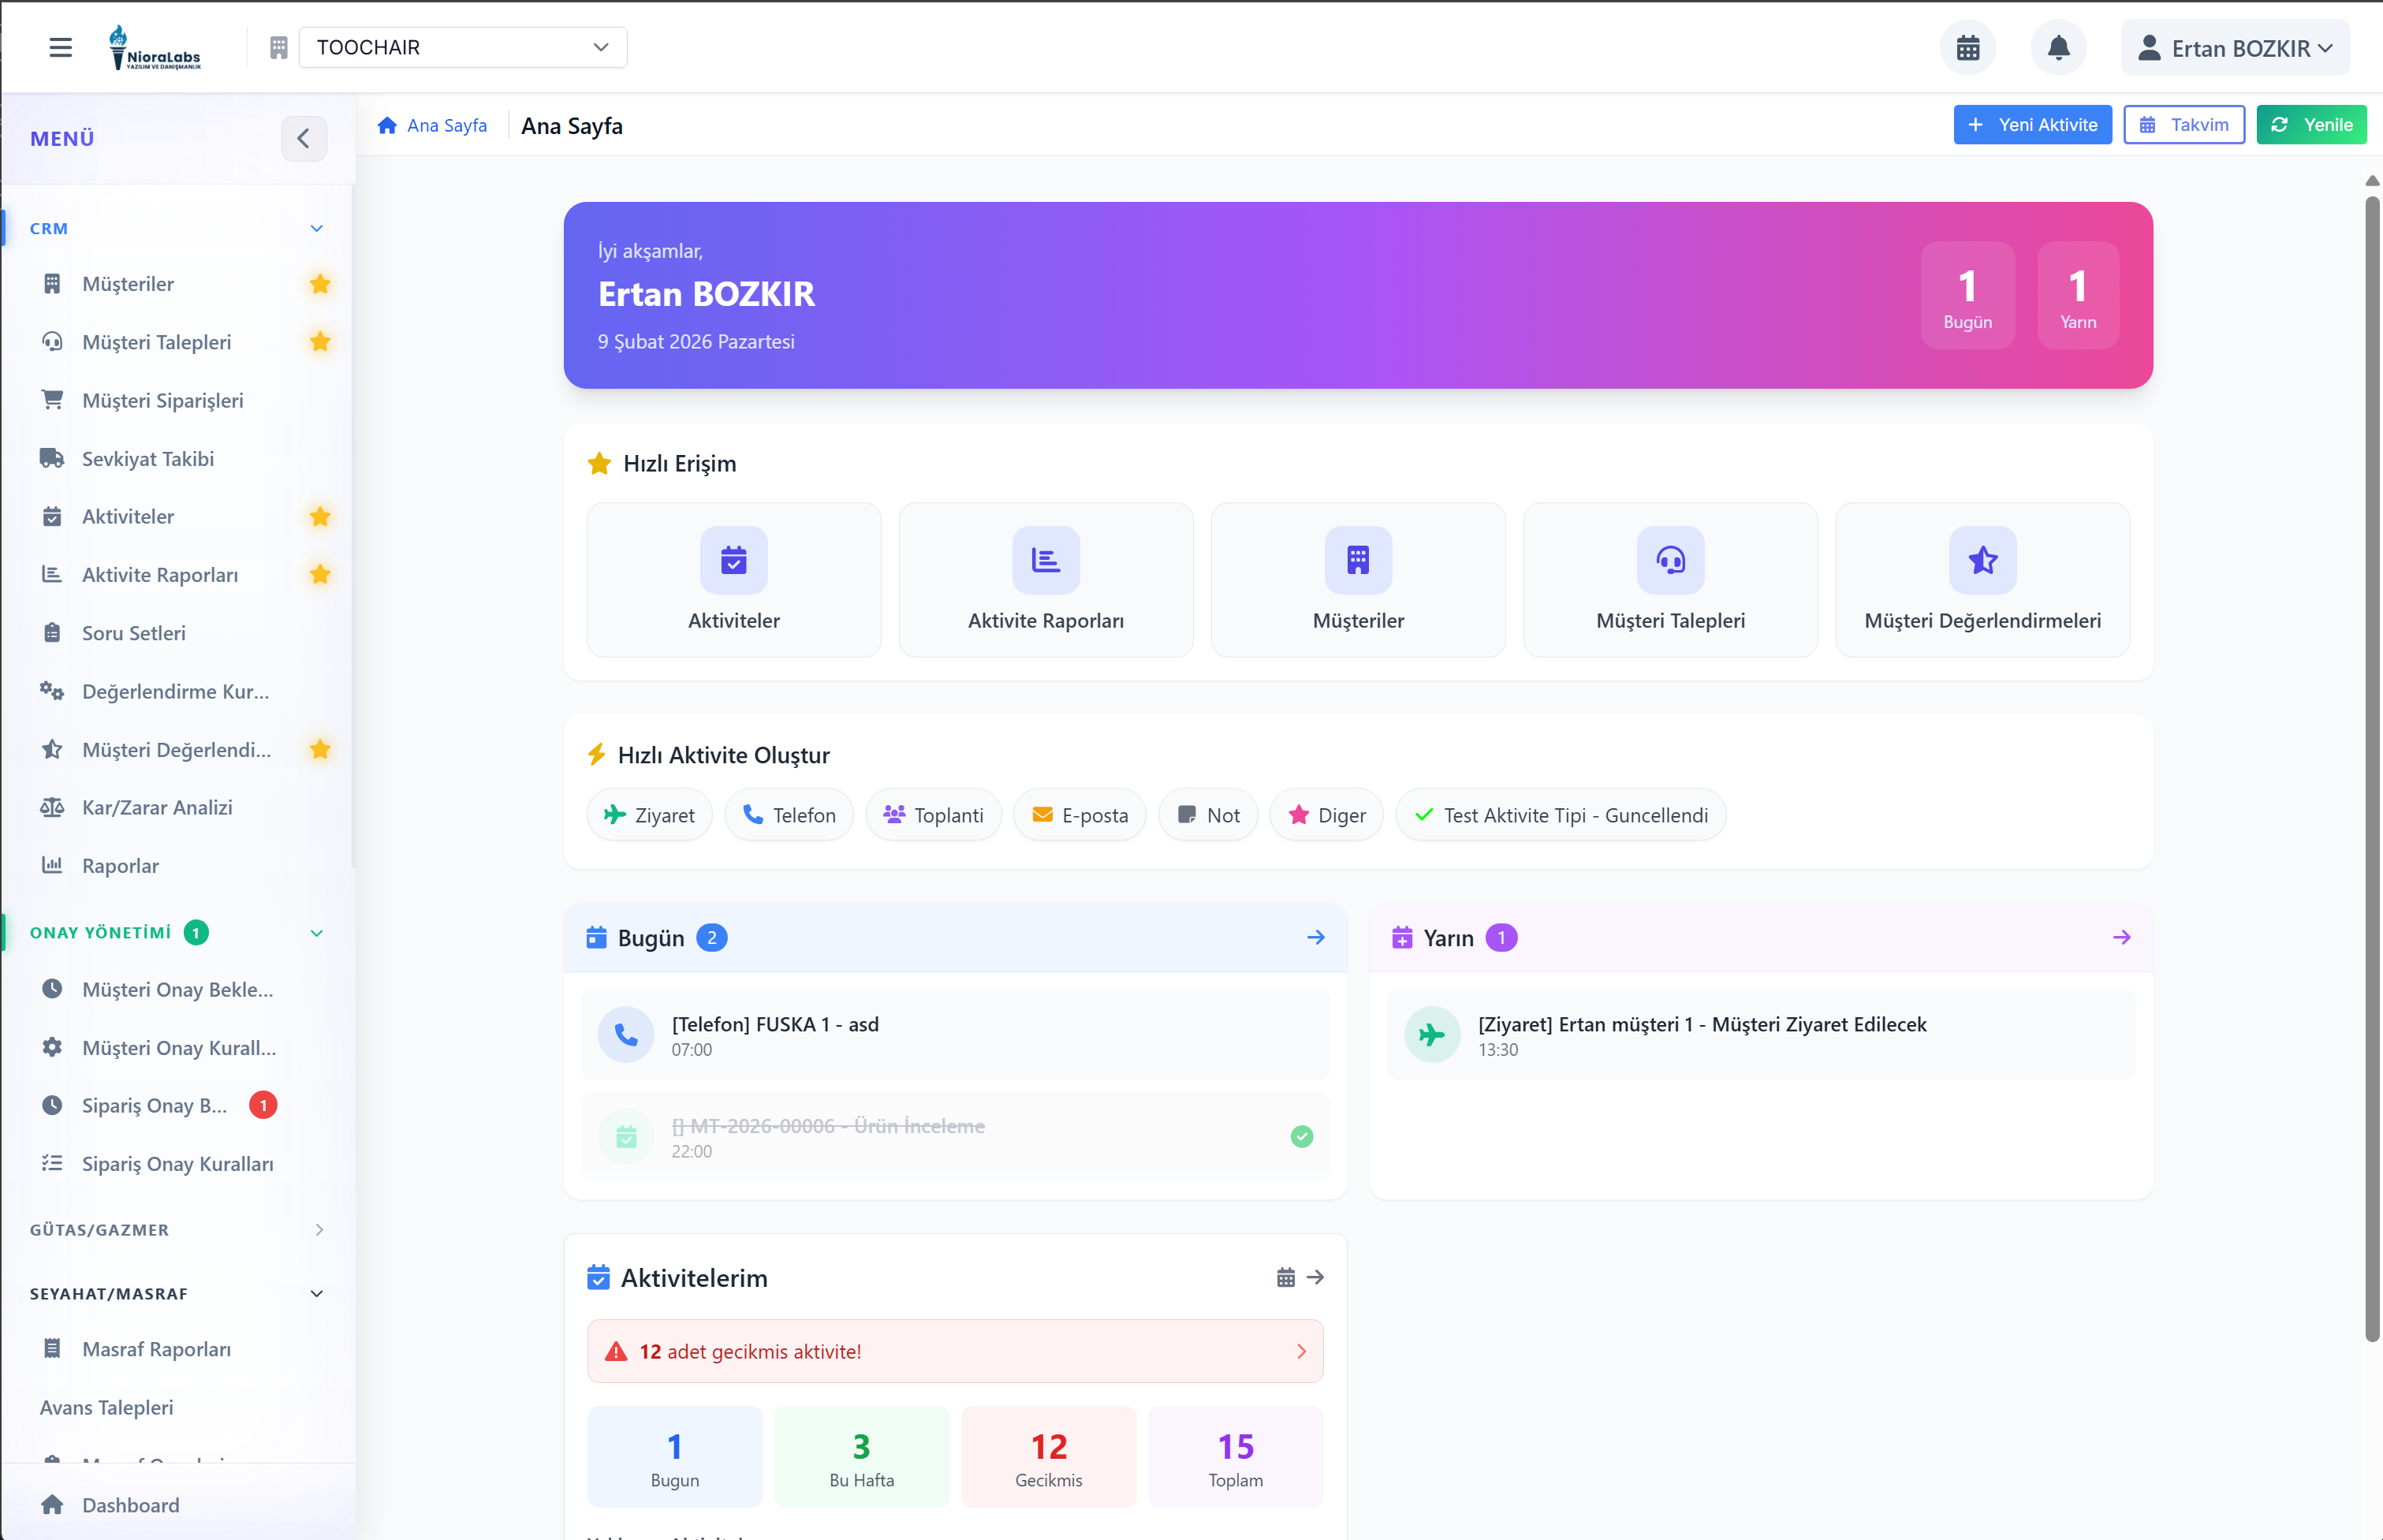Open the Aktivitelerim calendar view icon

(1286, 1277)
